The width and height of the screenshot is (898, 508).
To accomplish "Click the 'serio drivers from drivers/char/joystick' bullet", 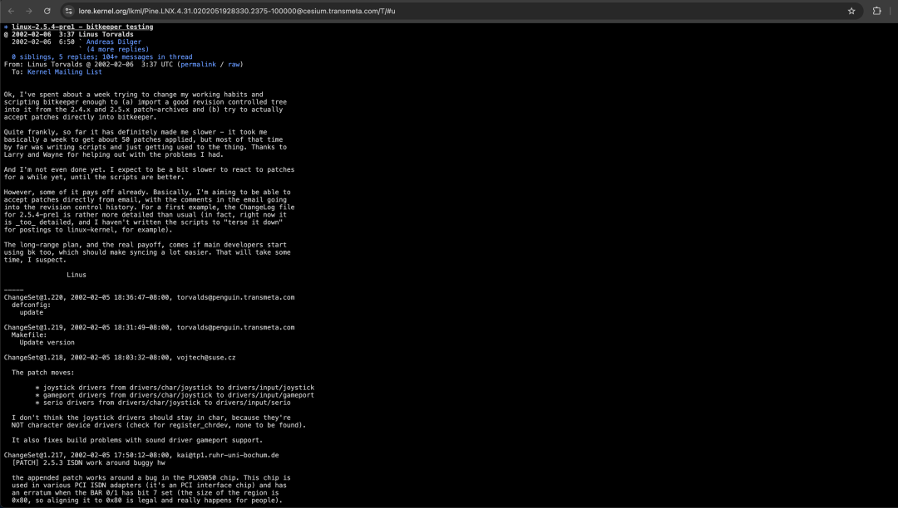I will click(163, 403).
